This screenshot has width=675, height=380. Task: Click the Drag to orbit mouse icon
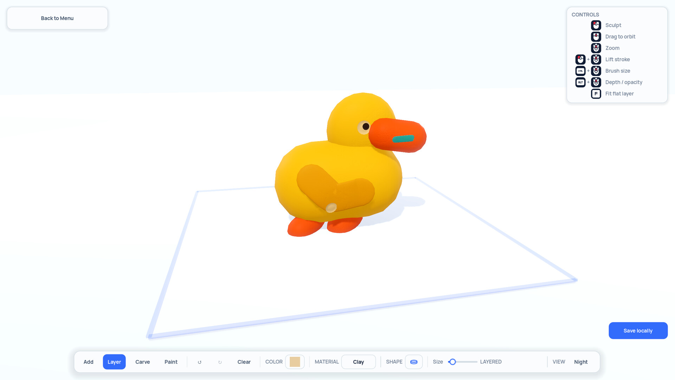(596, 37)
